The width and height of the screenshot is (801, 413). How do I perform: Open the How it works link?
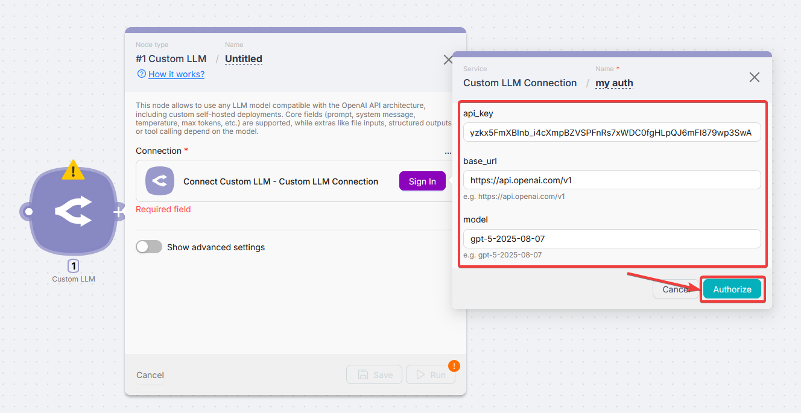point(175,74)
